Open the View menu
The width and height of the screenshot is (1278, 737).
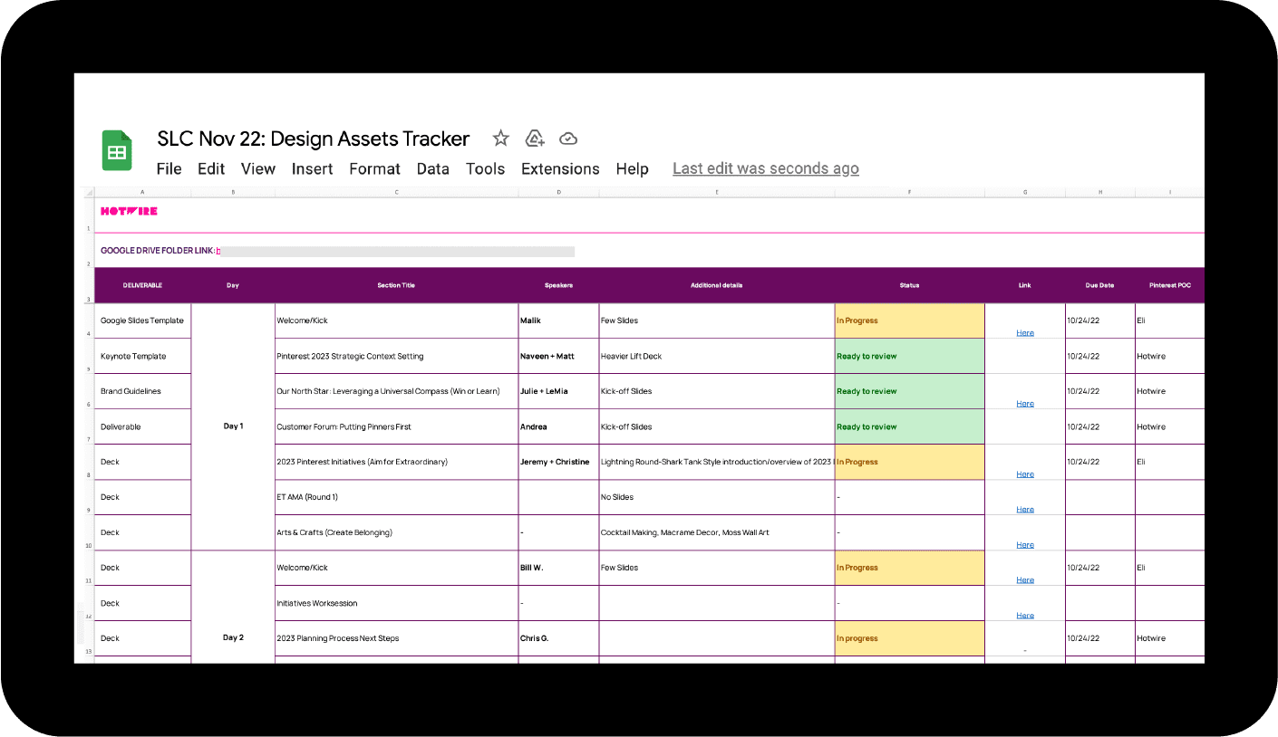(x=258, y=168)
